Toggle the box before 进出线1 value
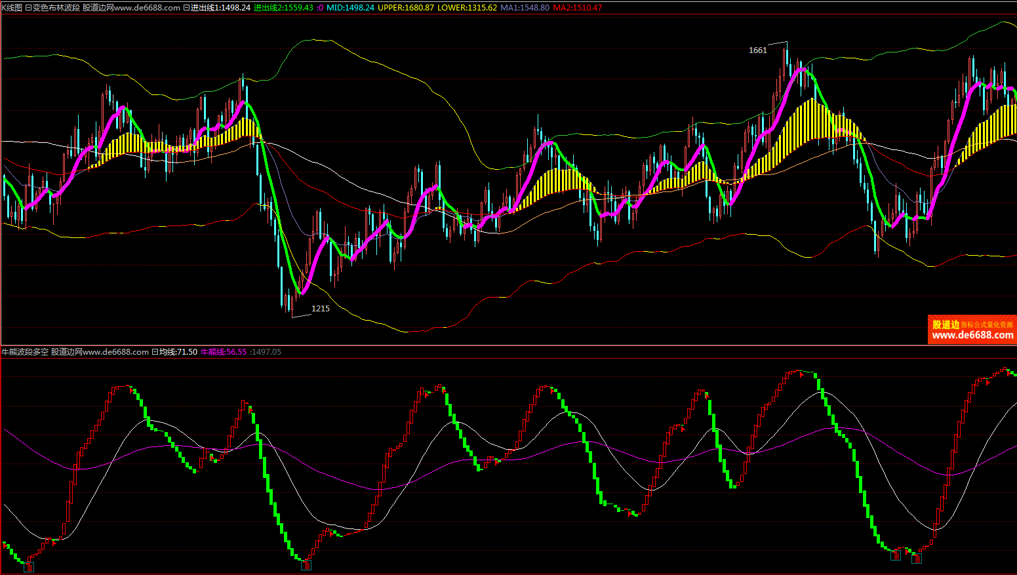This screenshot has width=1017, height=575. (187, 8)
